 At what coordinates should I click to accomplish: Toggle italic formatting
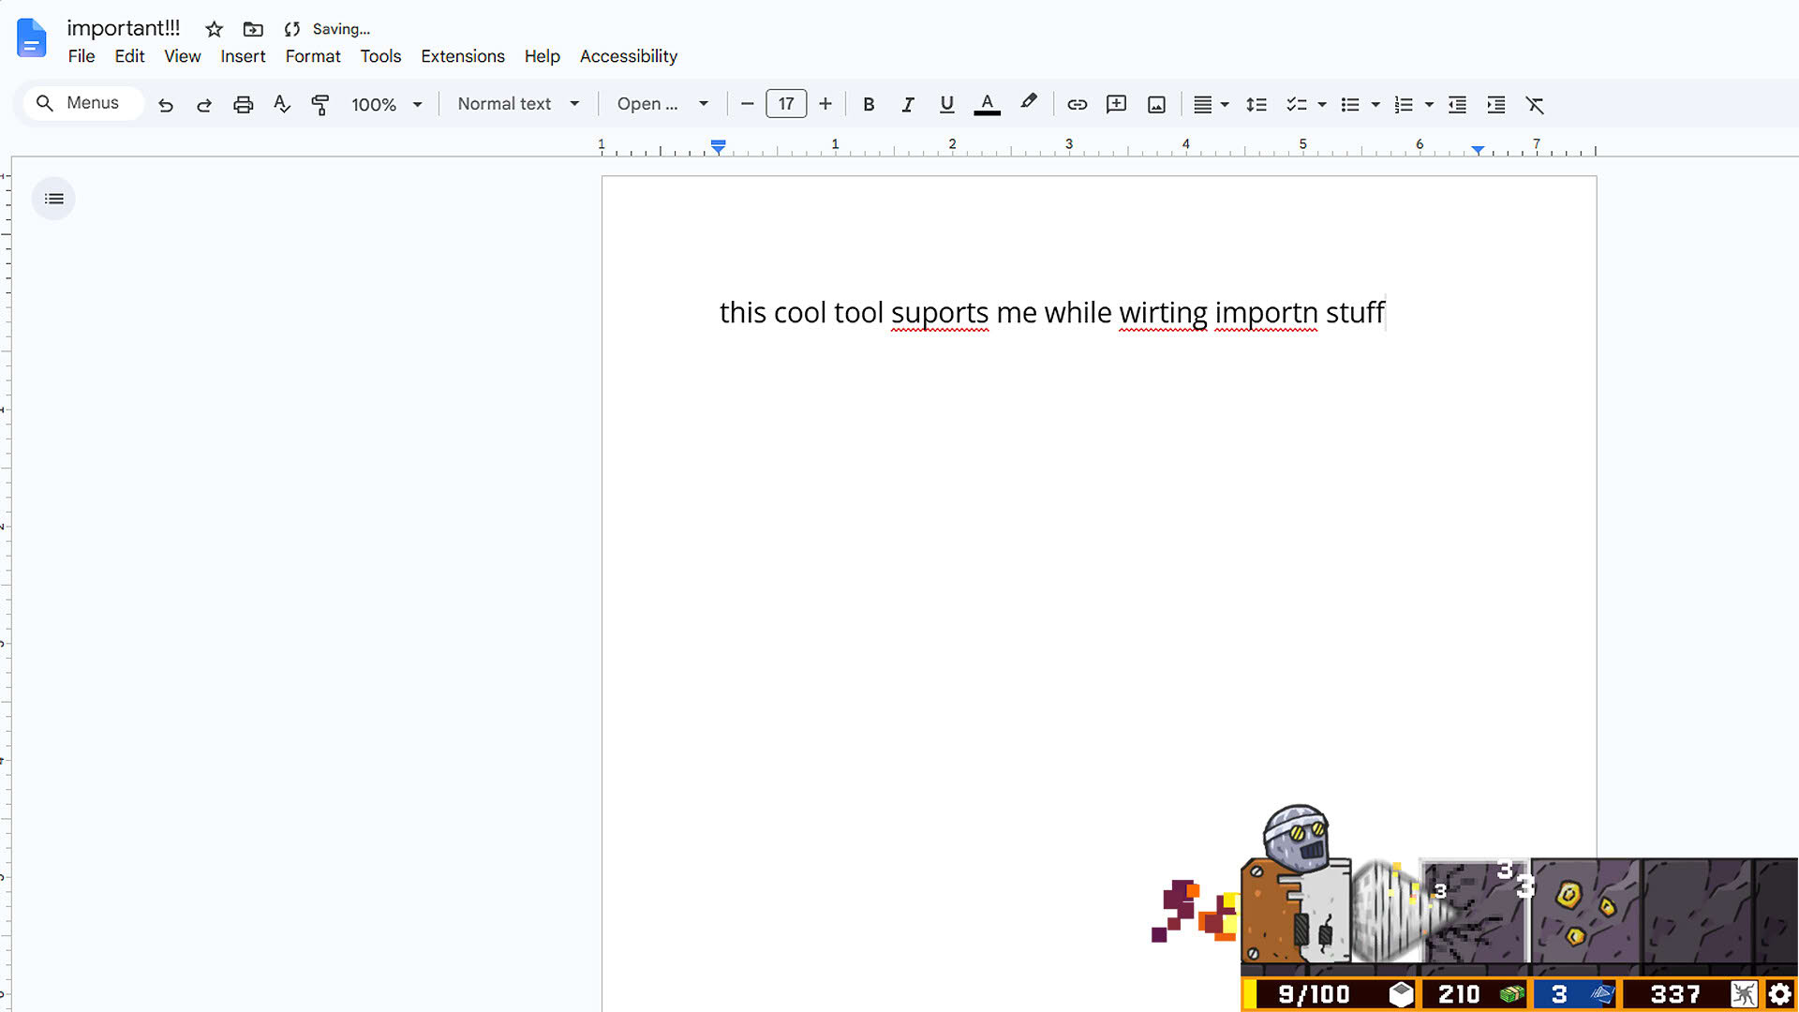pos(907,105)
